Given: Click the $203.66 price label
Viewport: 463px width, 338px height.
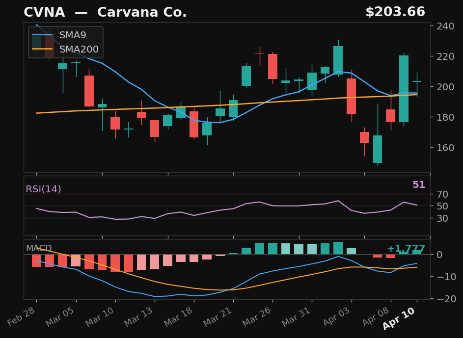Looking at the screenshot, I should pyautogui.click(x=395, y=12).
